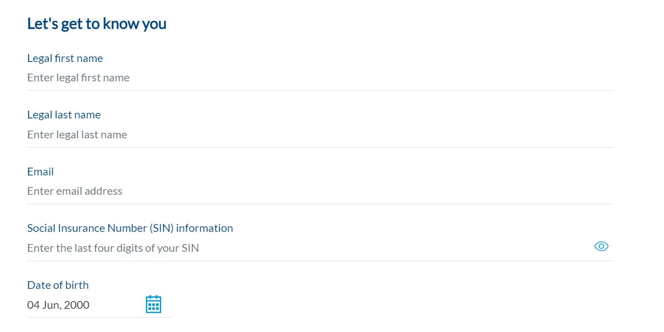The width and height of the screenshot is (664, 332).
Task: Click the "Enter email address" placeholder text
Action: 75,191
